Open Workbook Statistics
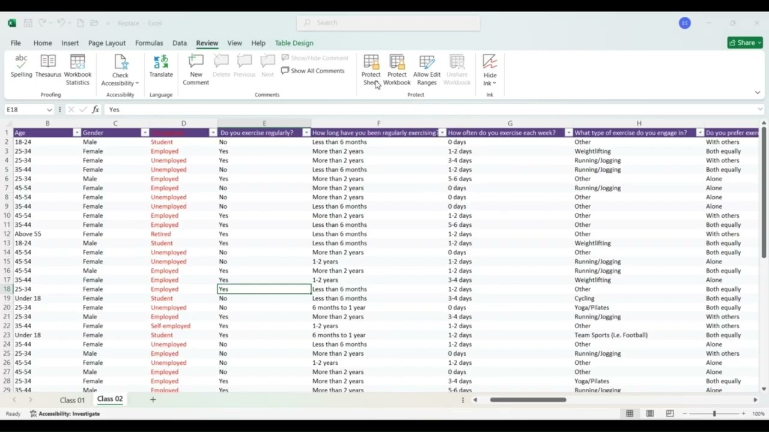769x432 pixels. 78,70
